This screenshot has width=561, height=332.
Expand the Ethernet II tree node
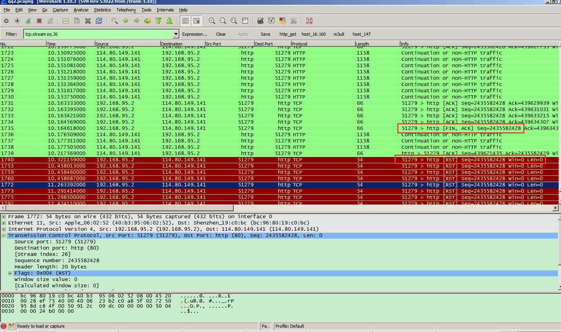pyautogui.click(x=4, y=223)
